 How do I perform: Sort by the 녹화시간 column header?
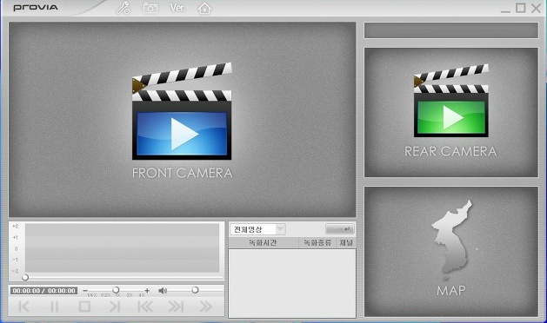[x=263, y=242]
